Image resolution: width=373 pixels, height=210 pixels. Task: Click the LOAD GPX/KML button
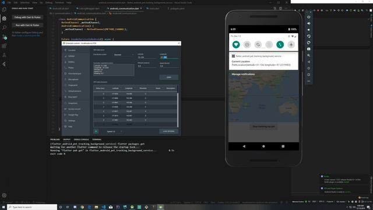[168, 131]
